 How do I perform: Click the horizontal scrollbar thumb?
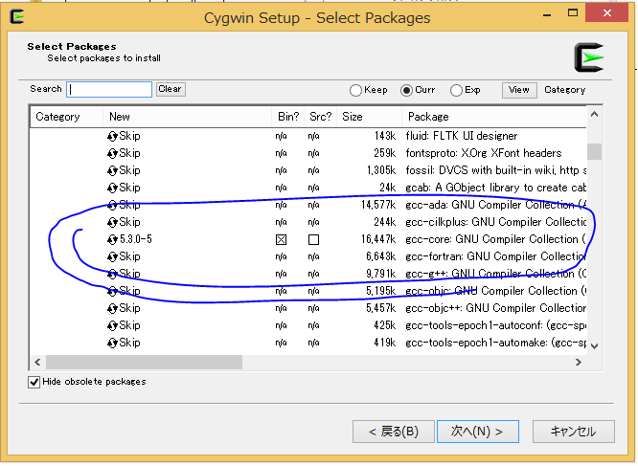(x=144, y=363)
